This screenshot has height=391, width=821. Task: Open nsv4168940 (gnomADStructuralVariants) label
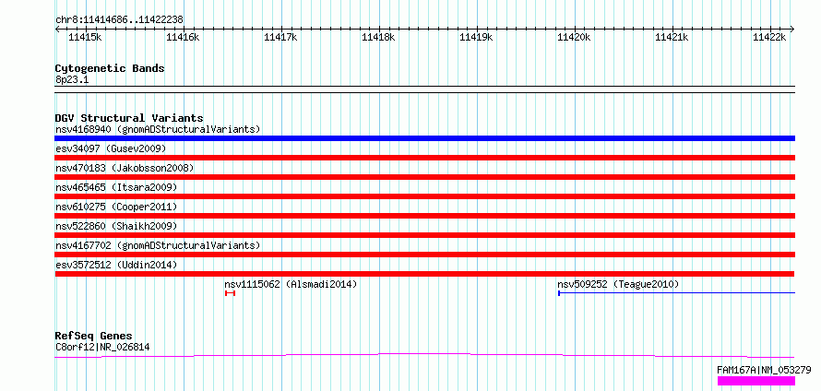click(x=158, y=129)
